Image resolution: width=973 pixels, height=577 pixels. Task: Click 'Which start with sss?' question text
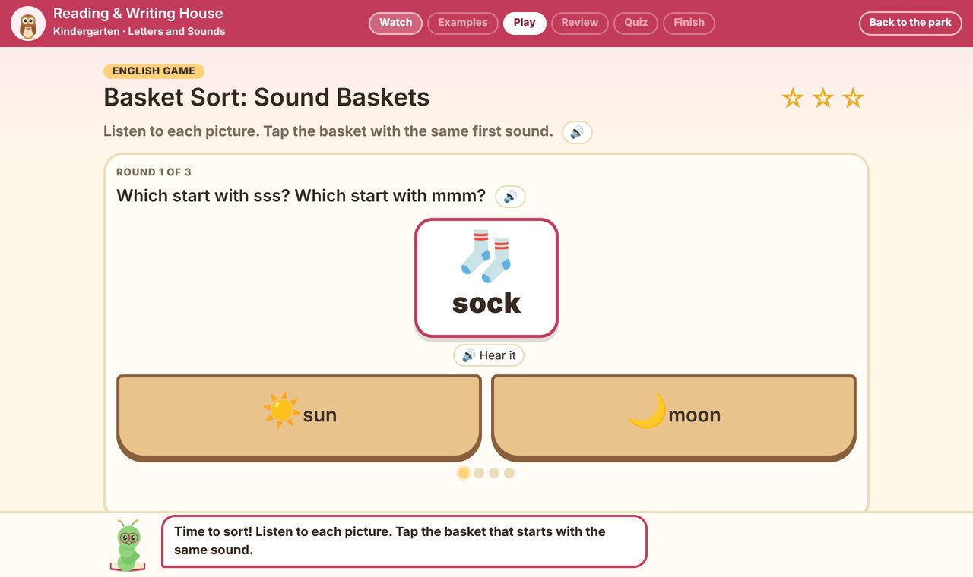point(301,196)
